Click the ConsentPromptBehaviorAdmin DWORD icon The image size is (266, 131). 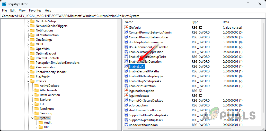click(x=126, y=32)
